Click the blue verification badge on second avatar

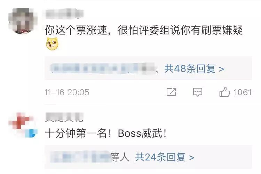31,133
